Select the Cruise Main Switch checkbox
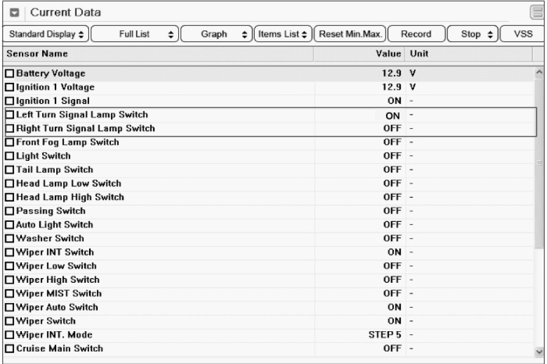Screen dimensions: 547x364 (x=9, y=349)
